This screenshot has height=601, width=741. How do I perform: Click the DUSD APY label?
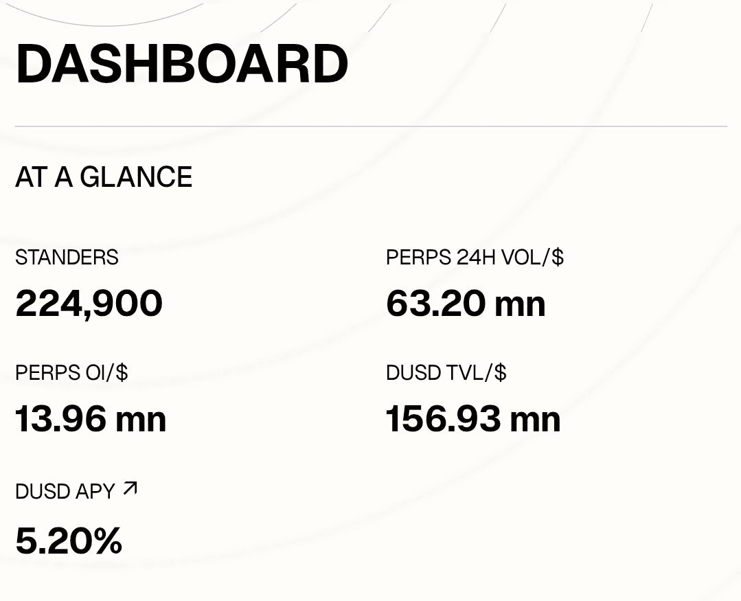click(65, 492)
